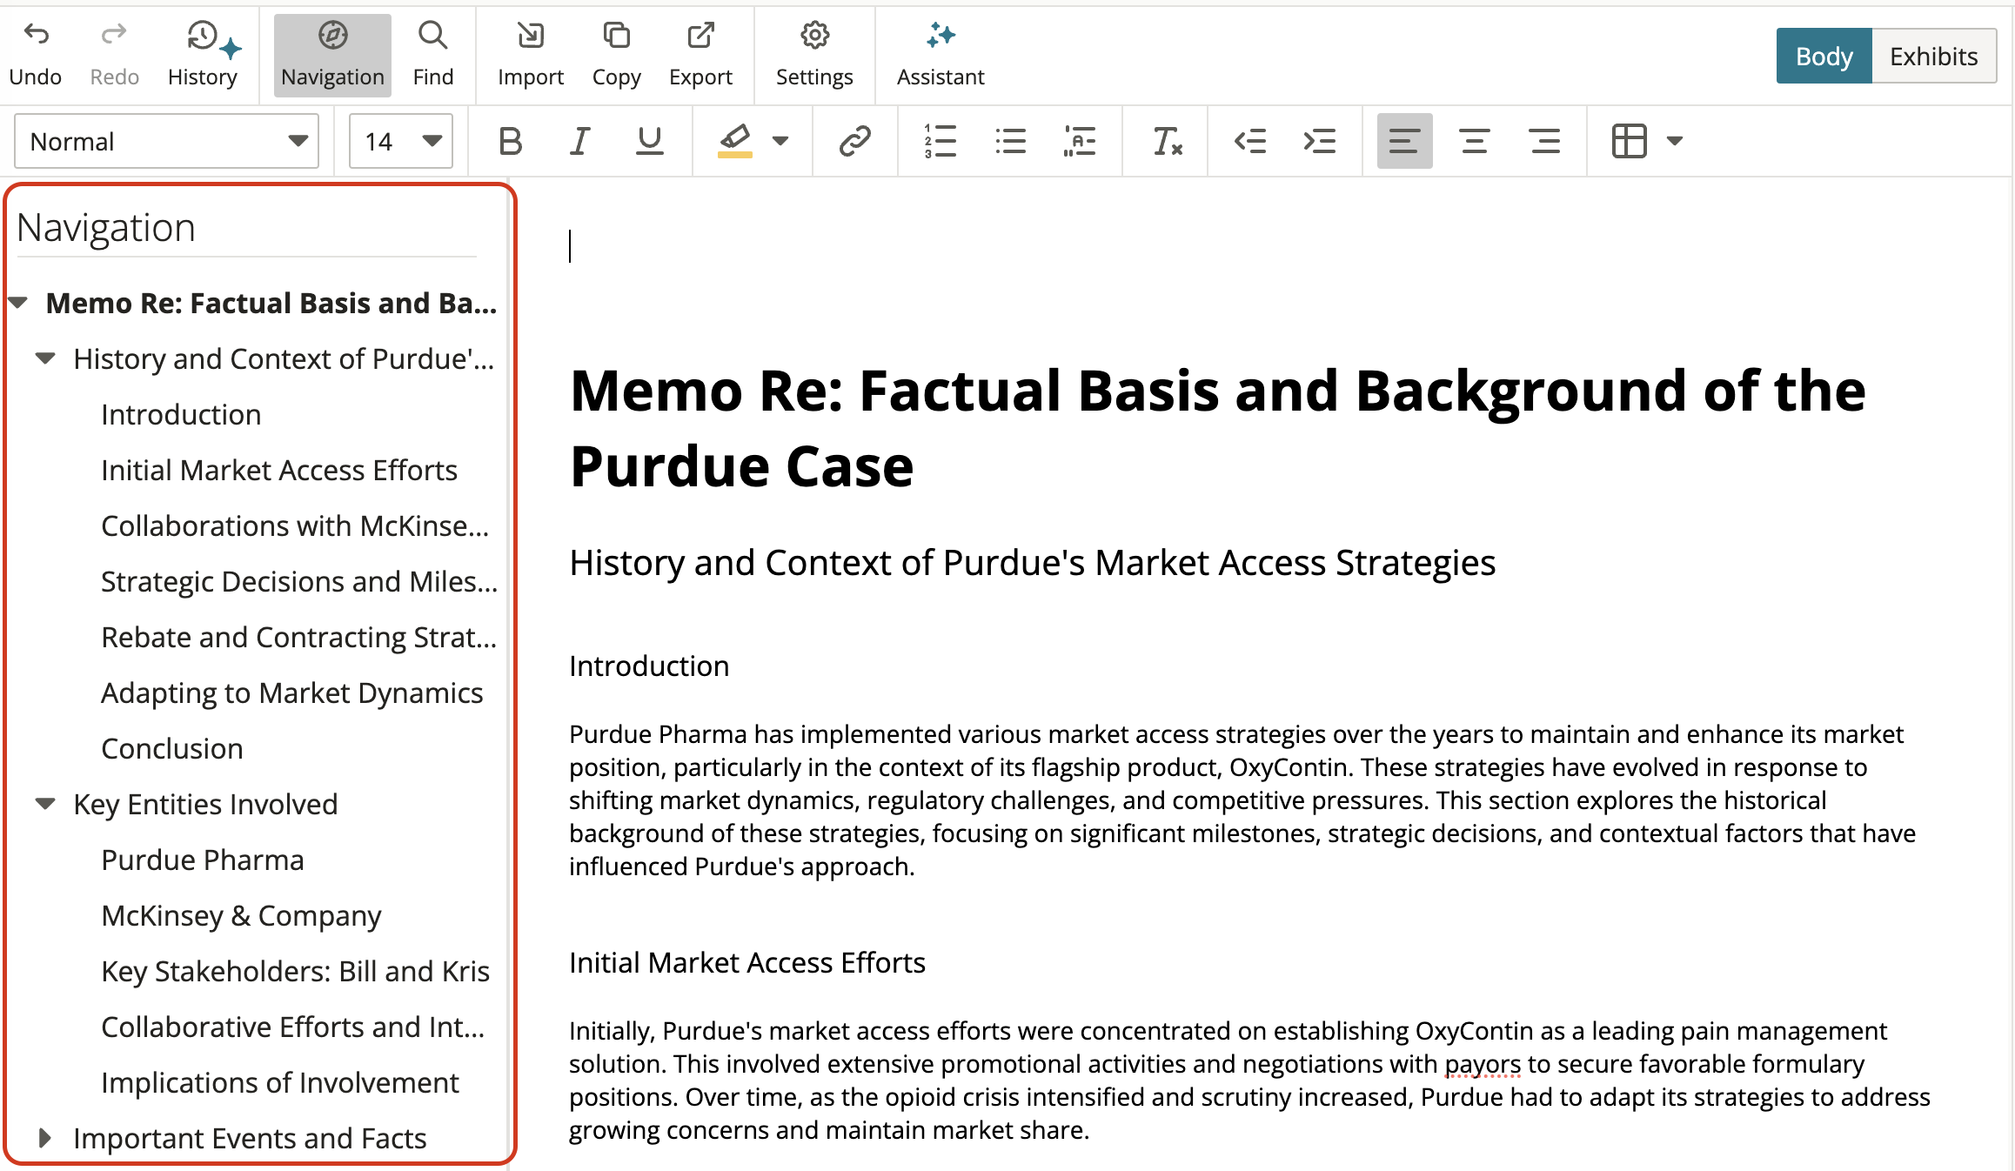Collapse History and Context of Purdue's node
Screen dimensions: 2015x1171
[45, 358]
